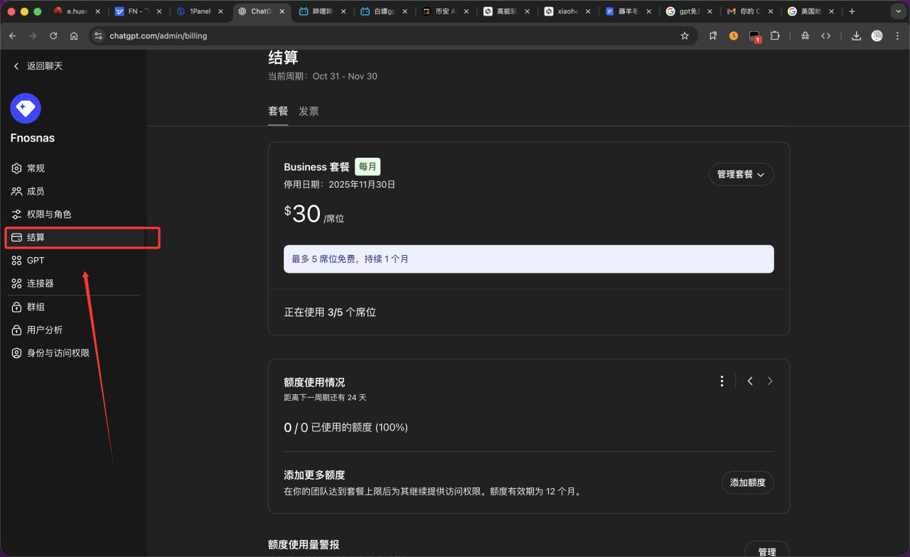This screenshot has height=557, width=910.
Task: Switch to the 发票 invoices tab
Action: [309, 111]
